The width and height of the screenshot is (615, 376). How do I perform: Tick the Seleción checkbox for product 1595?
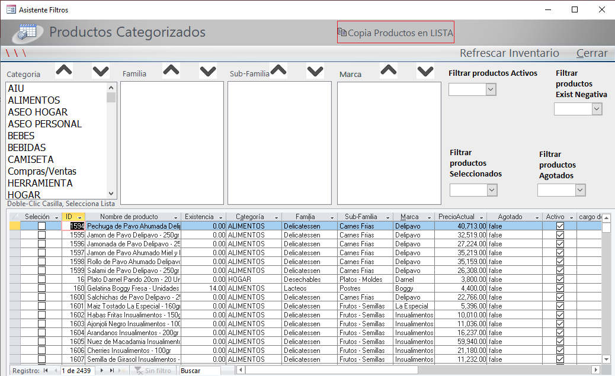point(41,235)
